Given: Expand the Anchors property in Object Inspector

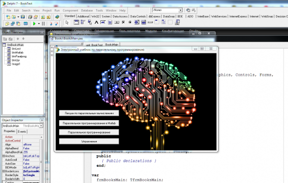Looking at the screenshot, I should click(x=3, y=156).
